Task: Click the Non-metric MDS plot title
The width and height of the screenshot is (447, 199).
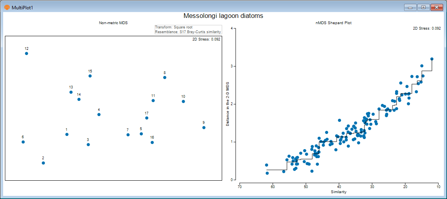Action: click(x=113, y=23)
